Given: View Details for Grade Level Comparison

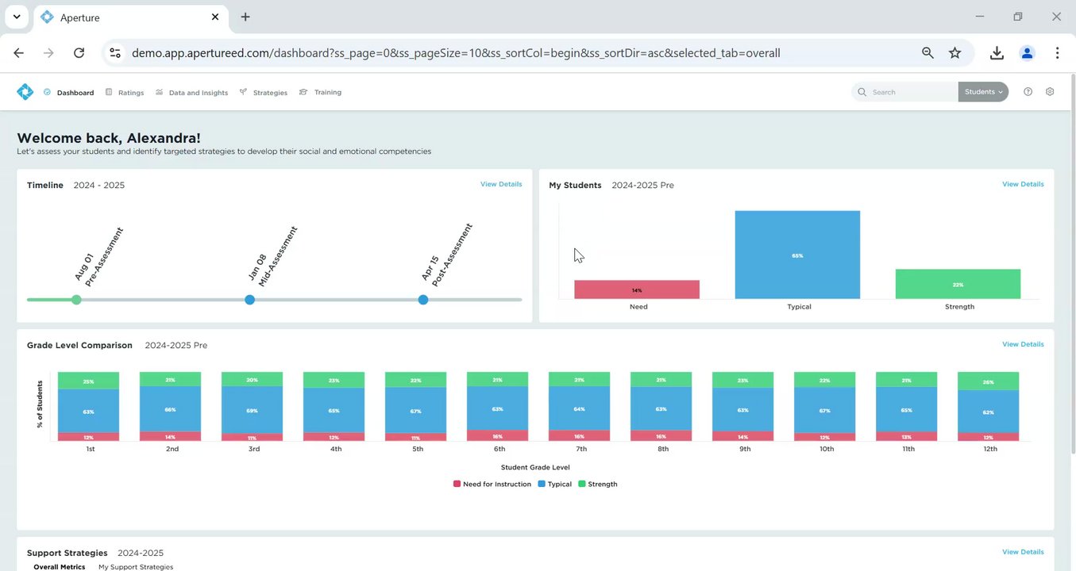Looking at the screenshot, I should pyautogui.click(x=1023, y=344).
